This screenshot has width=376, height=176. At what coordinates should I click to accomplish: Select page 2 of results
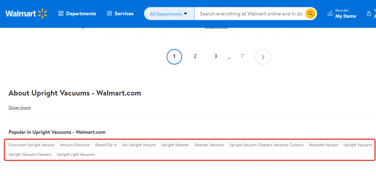click(195, 56)
